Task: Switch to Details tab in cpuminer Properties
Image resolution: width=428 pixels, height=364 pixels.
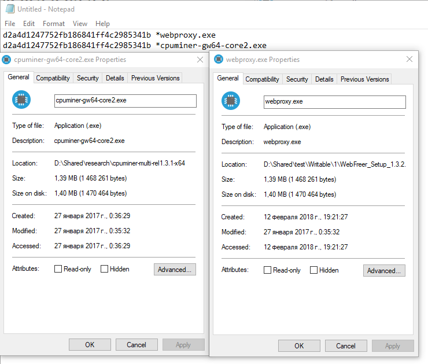Action: [x=115, y=78]
